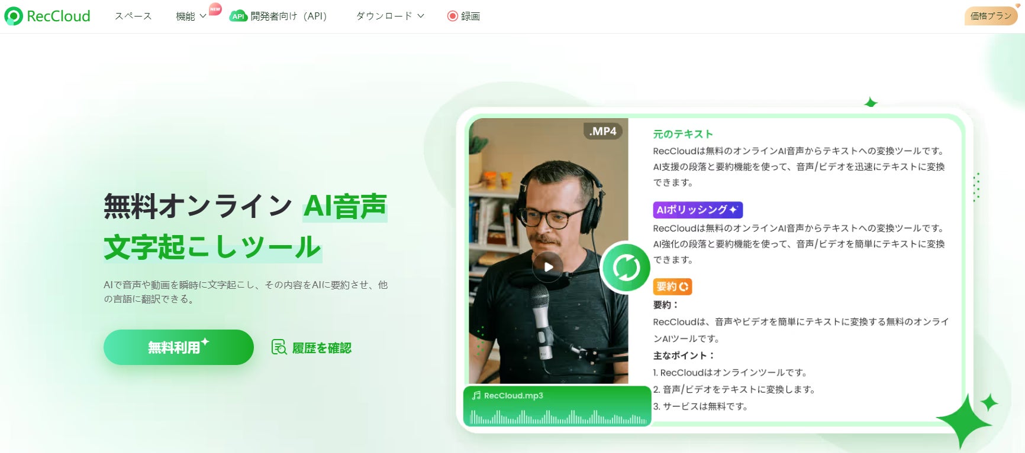Image resolution: width=1025 pixels, height=453 pixels.
Task: Click the RecCloud brand name text
Action: pos(59,16)
